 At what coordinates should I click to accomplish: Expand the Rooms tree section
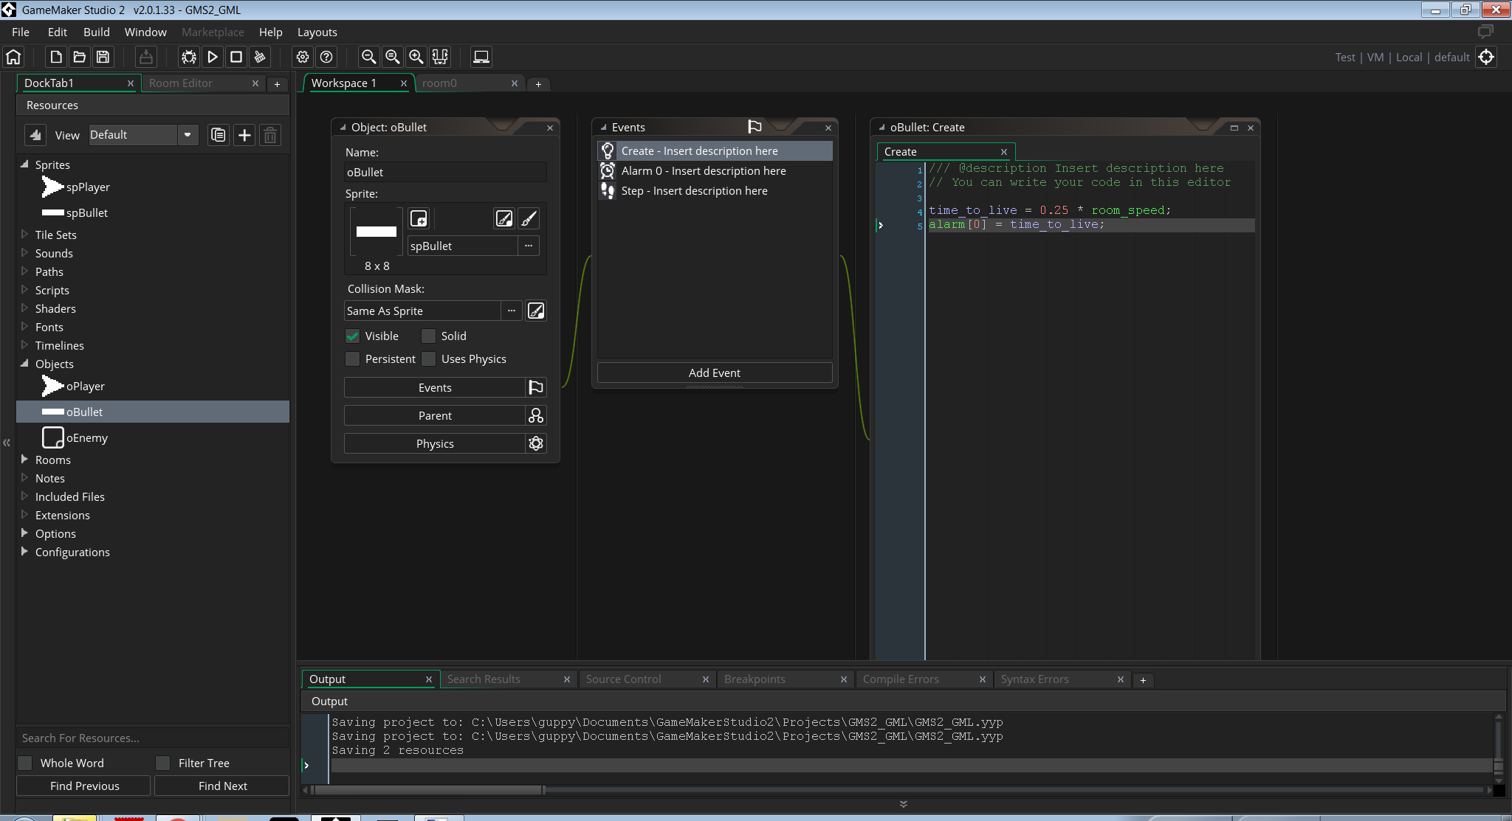pyautogui.click(x=25, y=460)
